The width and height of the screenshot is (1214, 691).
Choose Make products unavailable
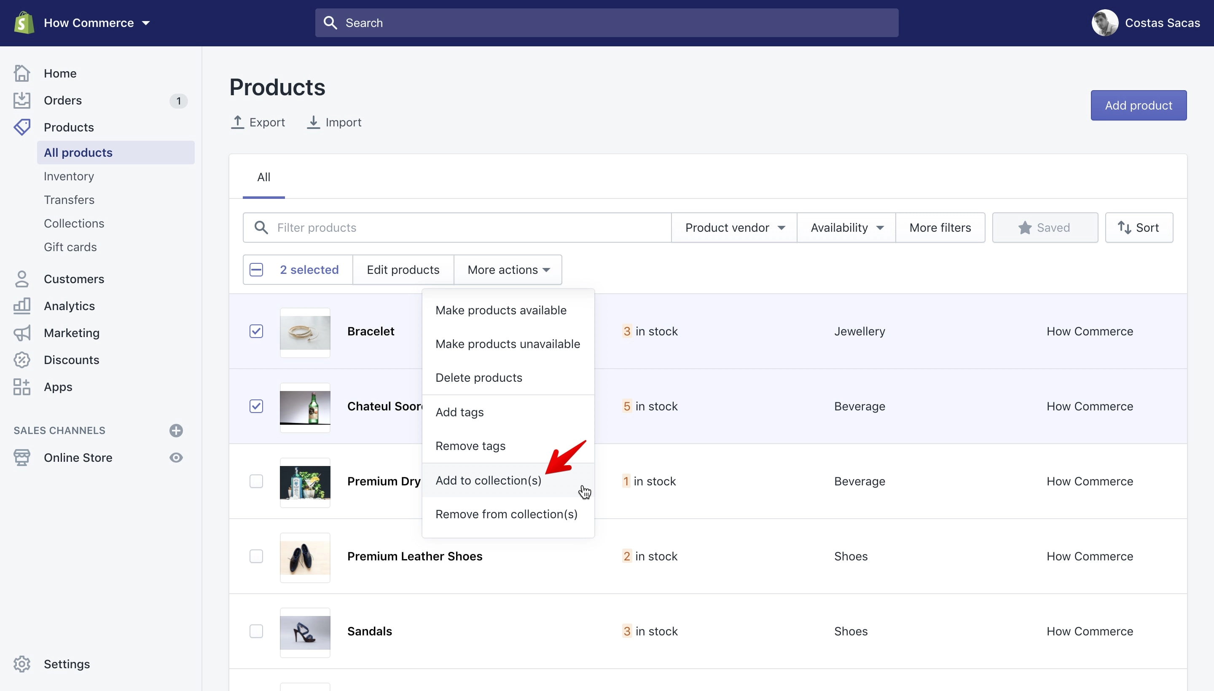508,343
